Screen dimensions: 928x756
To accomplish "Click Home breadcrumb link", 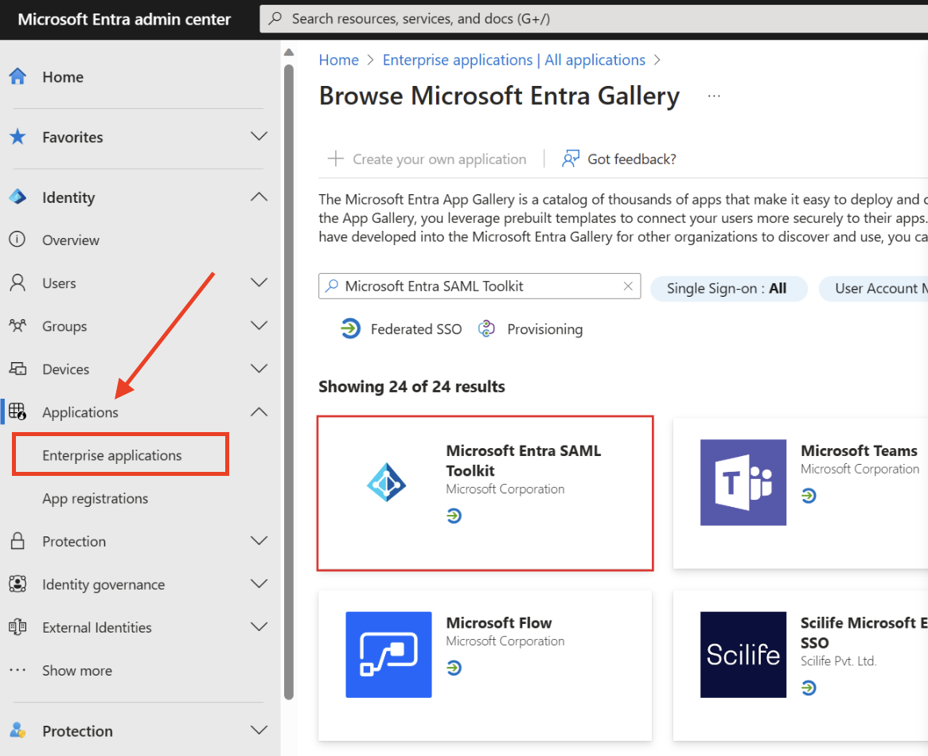I will [338, 60].
